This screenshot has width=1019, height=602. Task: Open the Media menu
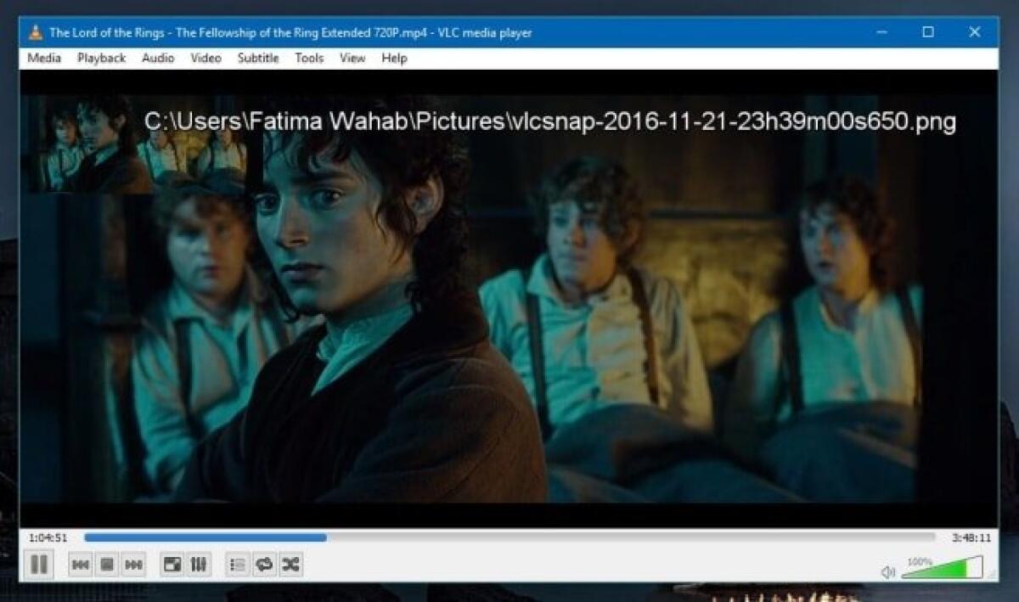44,58
